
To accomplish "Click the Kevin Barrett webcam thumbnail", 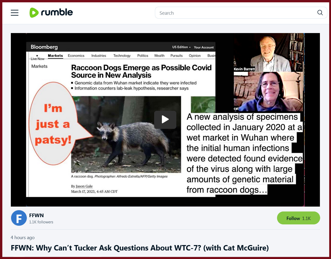I will (x=269, y=52).
